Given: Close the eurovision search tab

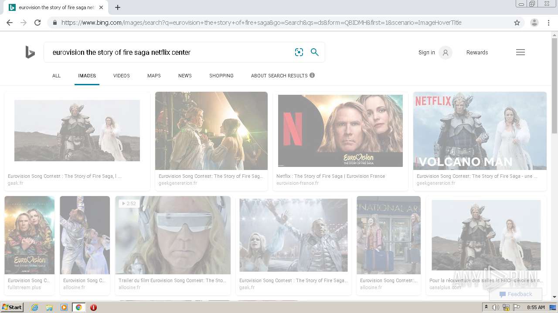Looking at the screenshot, I should [x=102, y=7].
